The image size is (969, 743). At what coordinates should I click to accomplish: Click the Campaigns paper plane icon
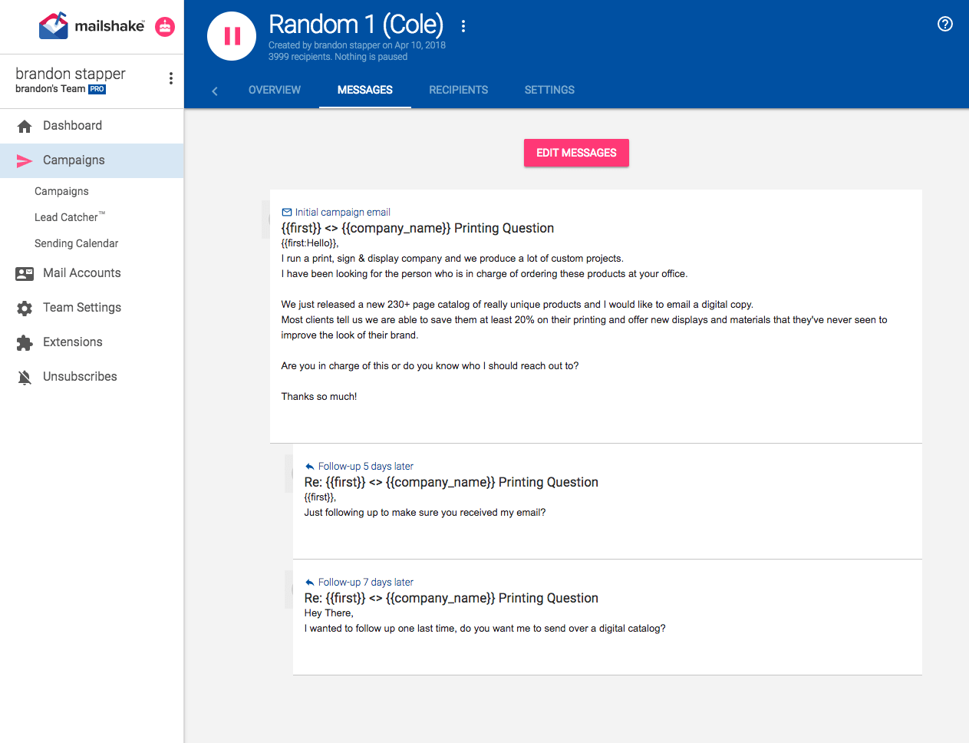click(25, 160)
